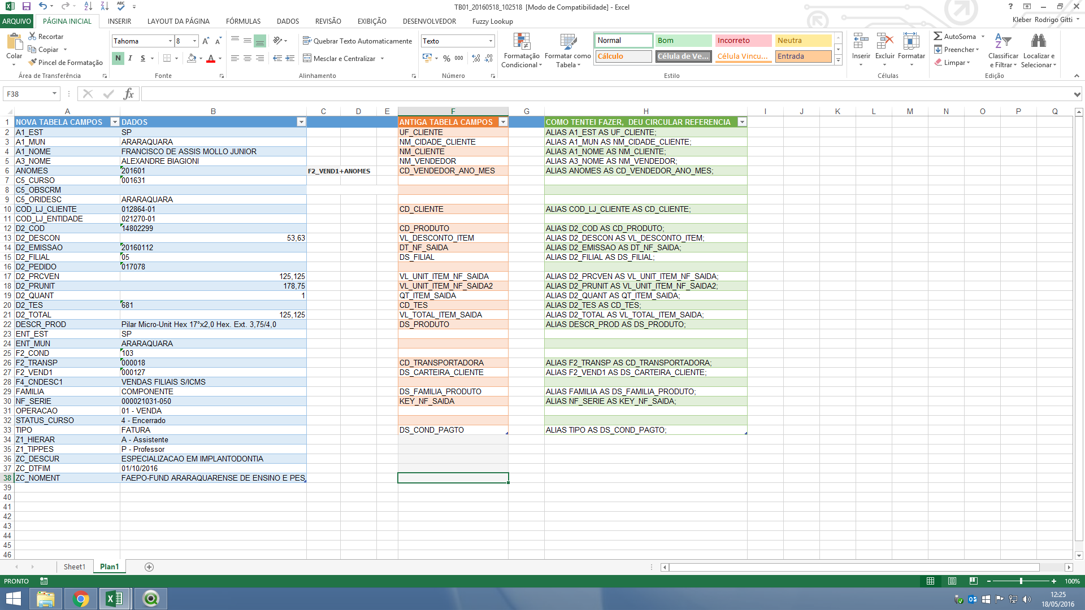Open the font size dropdown

pos(194,41)
